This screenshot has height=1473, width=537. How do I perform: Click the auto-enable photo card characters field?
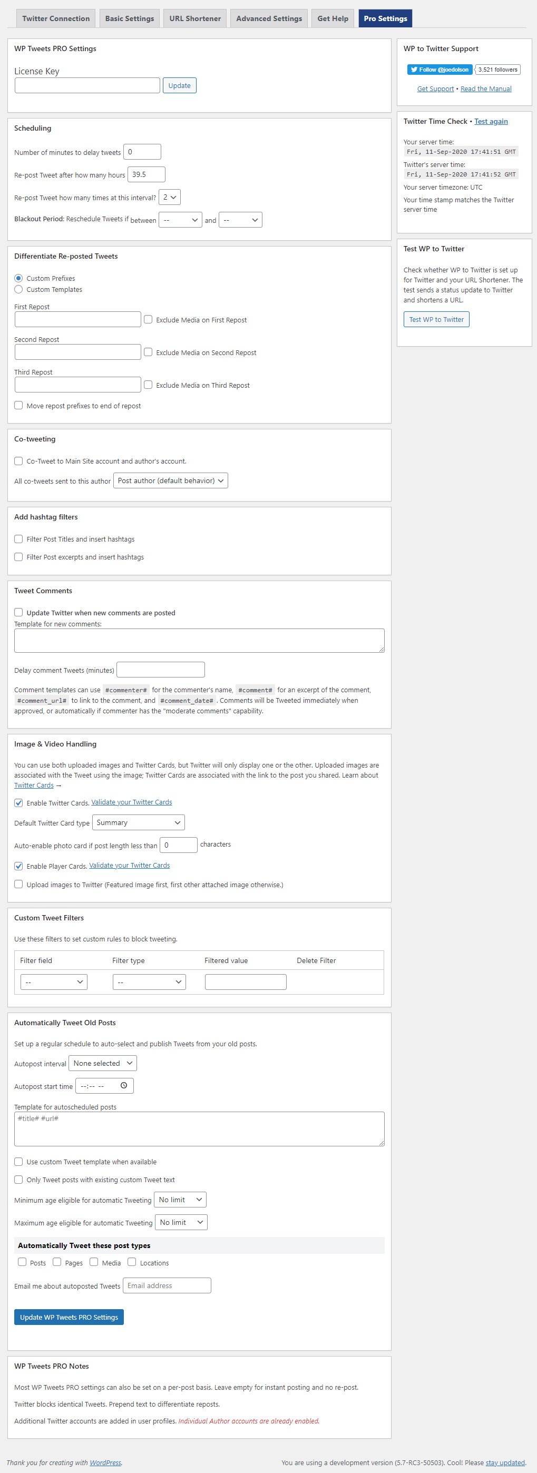[179, 845]
